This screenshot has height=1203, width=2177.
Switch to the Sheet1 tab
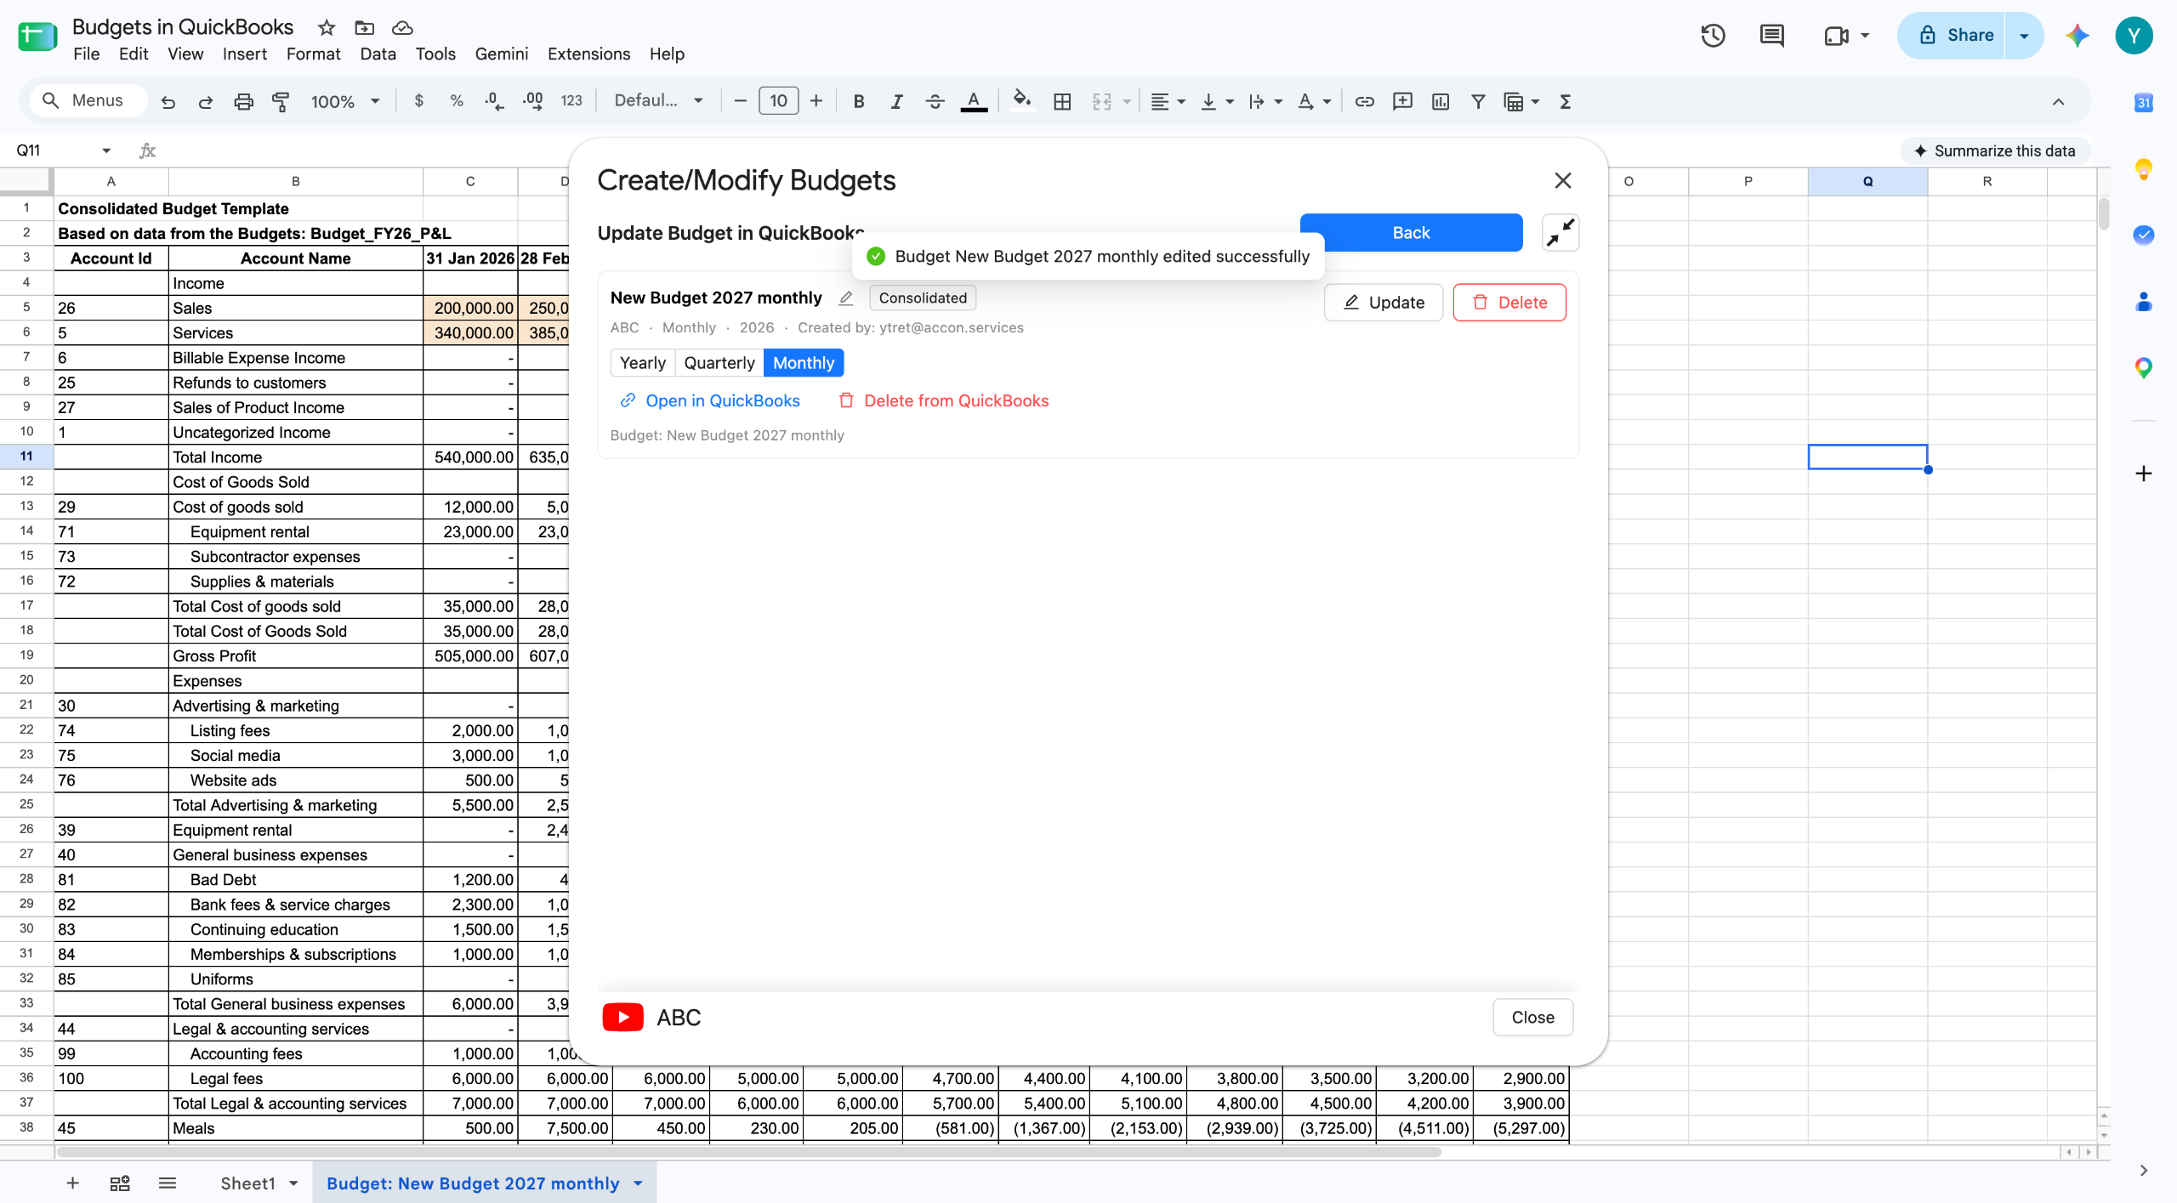(x=247, y=1183)
